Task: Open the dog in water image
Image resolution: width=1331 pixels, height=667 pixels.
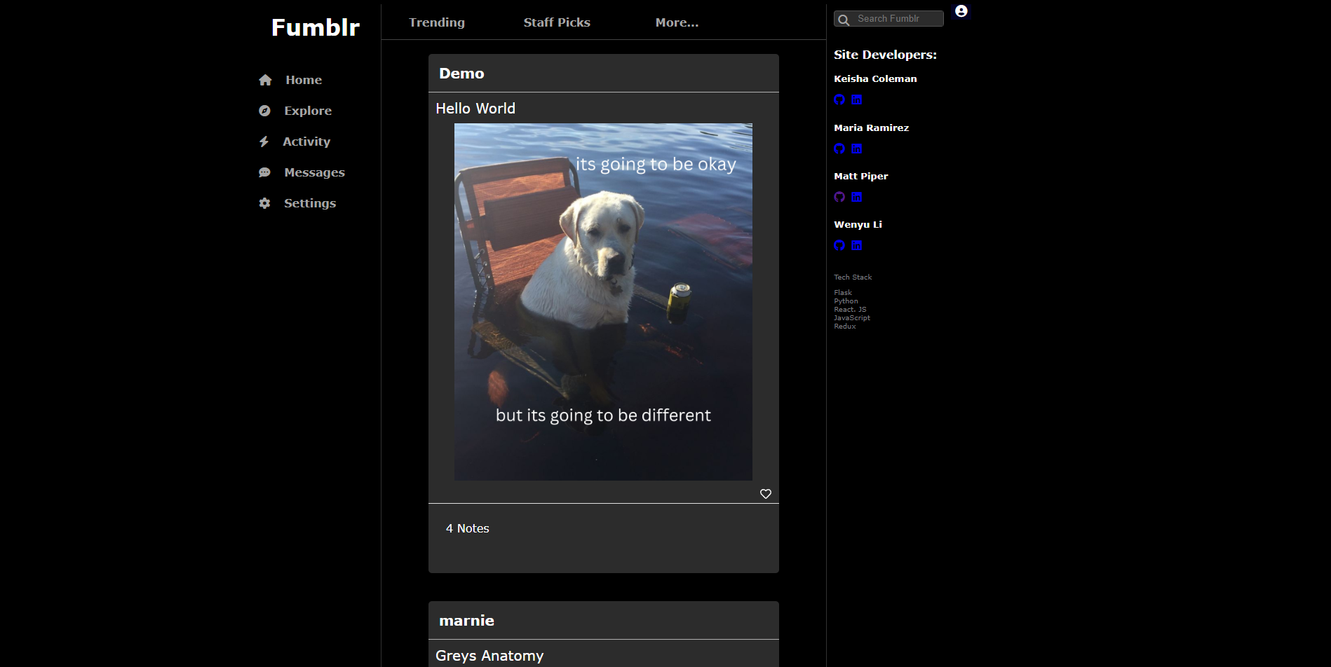Action: tap(603, 302)
